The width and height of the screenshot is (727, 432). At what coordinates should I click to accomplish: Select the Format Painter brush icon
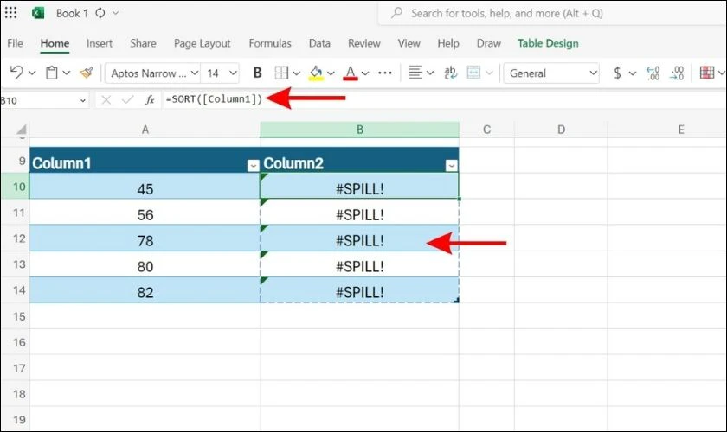tap(87, 73)
